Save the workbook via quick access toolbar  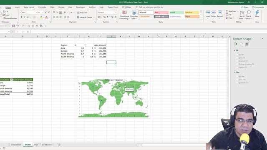tap(13, 26)
